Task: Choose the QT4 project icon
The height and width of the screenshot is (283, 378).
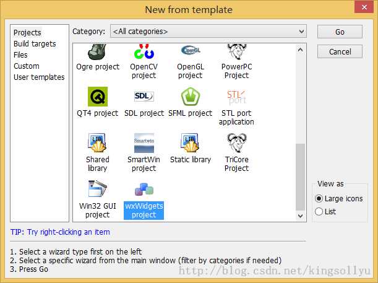Action: point(98,97)
